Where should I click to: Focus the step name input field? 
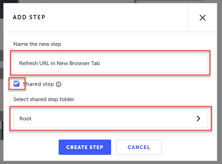pyautogui.click(x=110, y=64)
